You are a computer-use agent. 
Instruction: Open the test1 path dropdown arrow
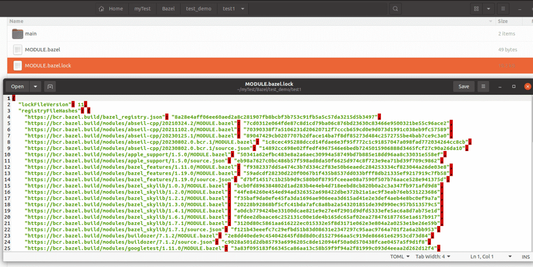(242, 9)
